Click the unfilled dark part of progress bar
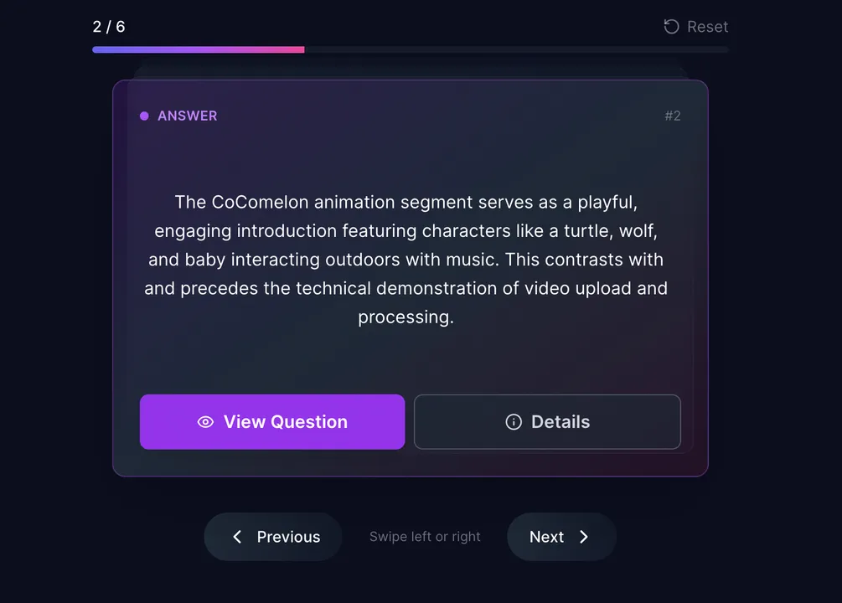 516,50
